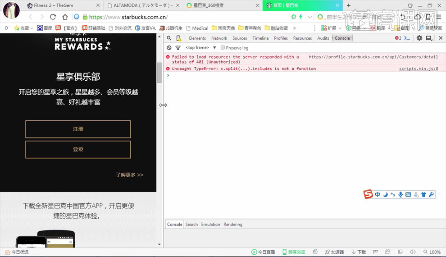Screen dimensions: 446x257
Task: Toggle Chinese input mode 中 icon
Action: [378, 194]
